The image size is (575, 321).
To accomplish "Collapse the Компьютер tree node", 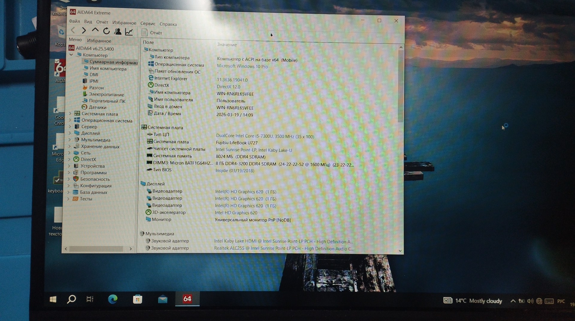I will pos(71,55).
